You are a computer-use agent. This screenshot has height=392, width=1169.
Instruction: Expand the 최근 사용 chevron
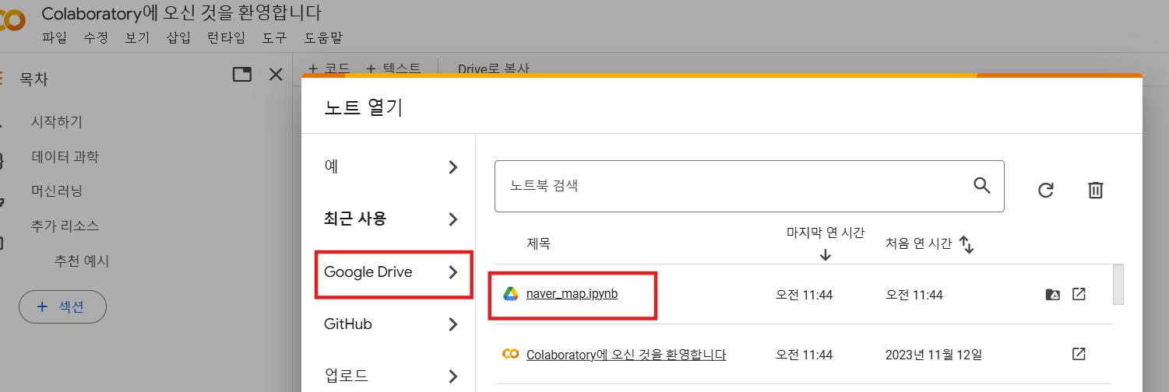(453, 219)
